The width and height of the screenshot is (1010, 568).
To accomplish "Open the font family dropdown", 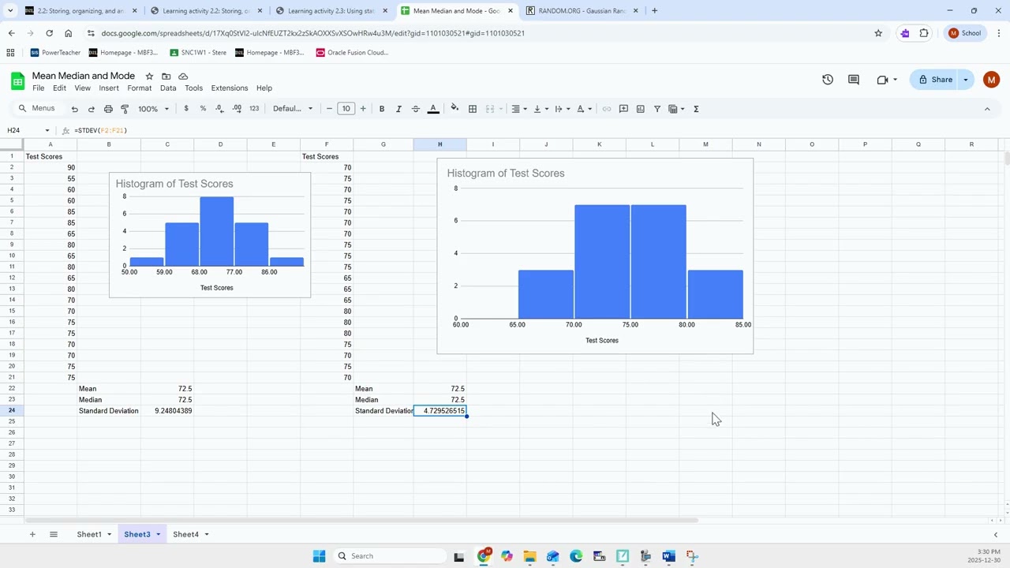I will 293,109.
